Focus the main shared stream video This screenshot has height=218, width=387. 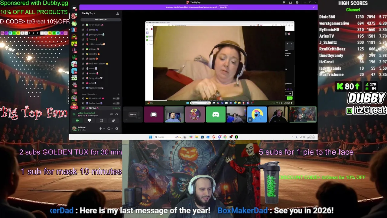pyautogui.click(x=220, y=63)
